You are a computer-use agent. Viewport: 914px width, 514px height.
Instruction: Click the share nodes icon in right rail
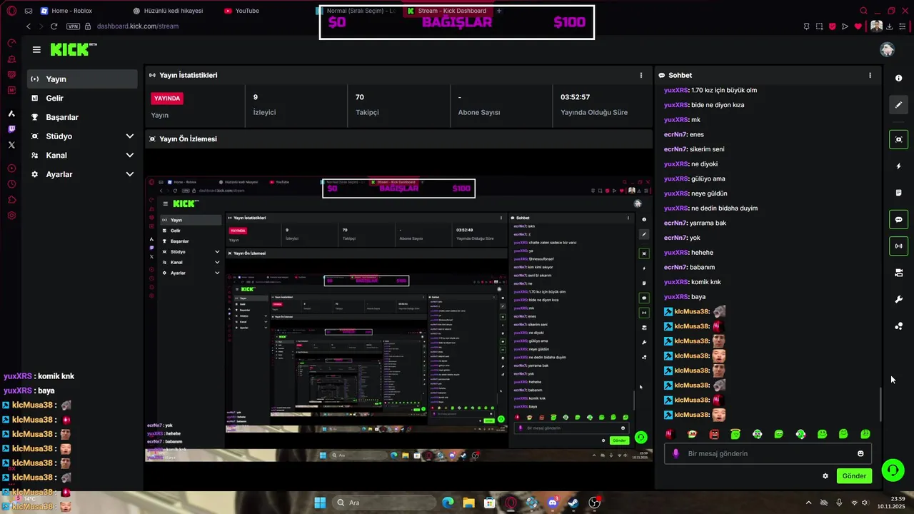(899, 326)
